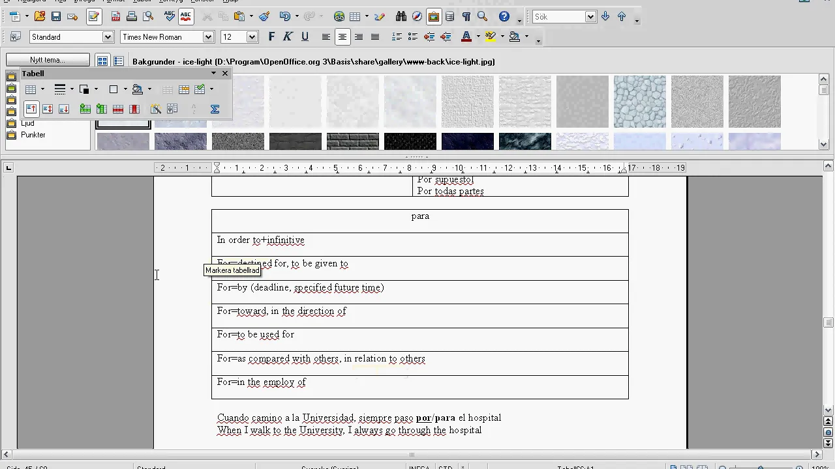This screenshot has width=835, height=469.
Task: Click the cell 'For=to be used for'
Action: tap(420, 339)
